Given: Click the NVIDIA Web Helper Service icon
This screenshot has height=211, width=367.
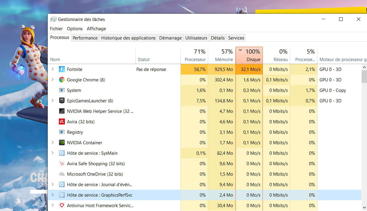Looking at the screenshot, I should click(x=62, y=111).
